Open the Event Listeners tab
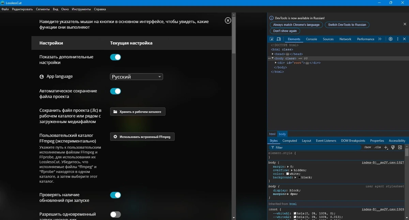 coord(326,141)
